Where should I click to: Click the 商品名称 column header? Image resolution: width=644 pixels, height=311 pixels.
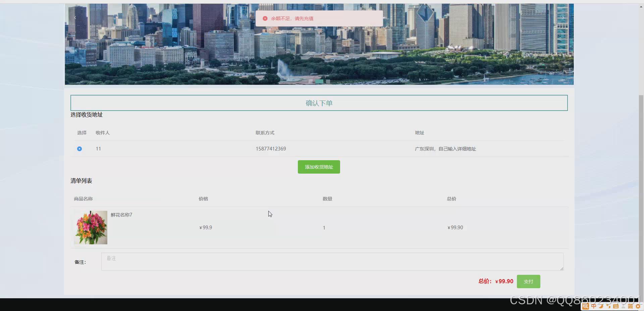(x=83, y=199)
